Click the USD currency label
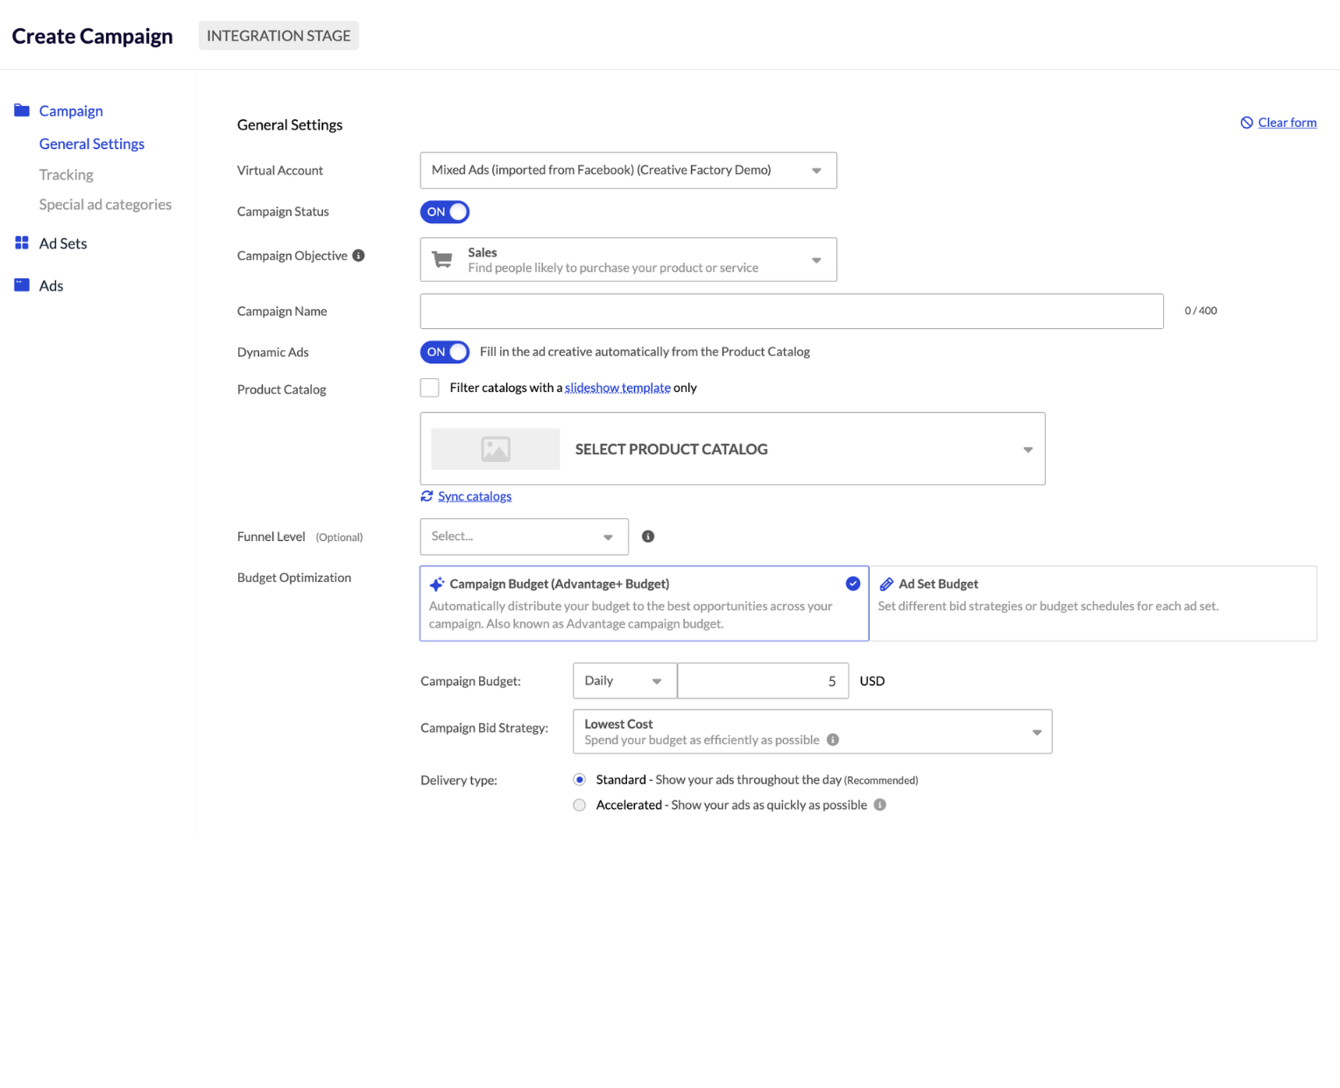The image size is (1340, 1088). pos(872,681)
